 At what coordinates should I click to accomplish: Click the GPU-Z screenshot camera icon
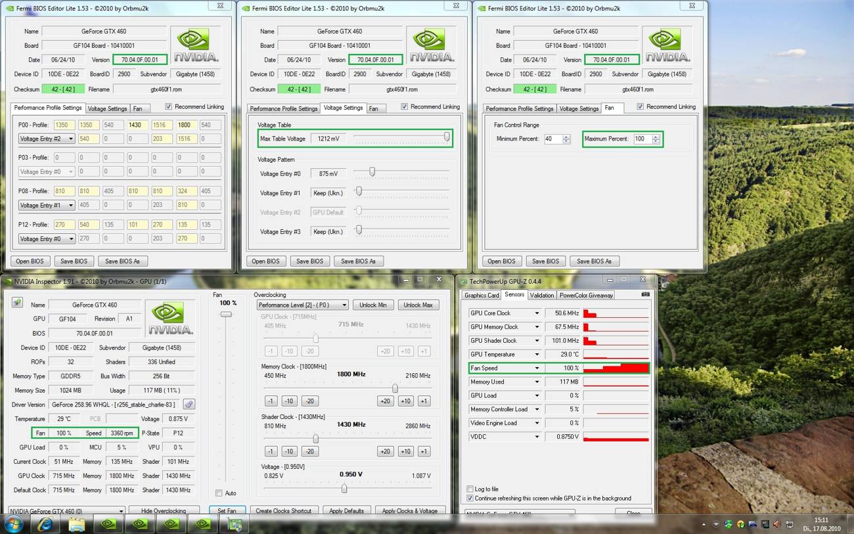coord(645,294)
